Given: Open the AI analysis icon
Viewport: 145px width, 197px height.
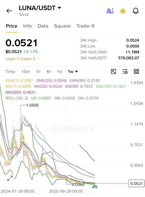Looking at the screenshot, I should coord(110,11).
